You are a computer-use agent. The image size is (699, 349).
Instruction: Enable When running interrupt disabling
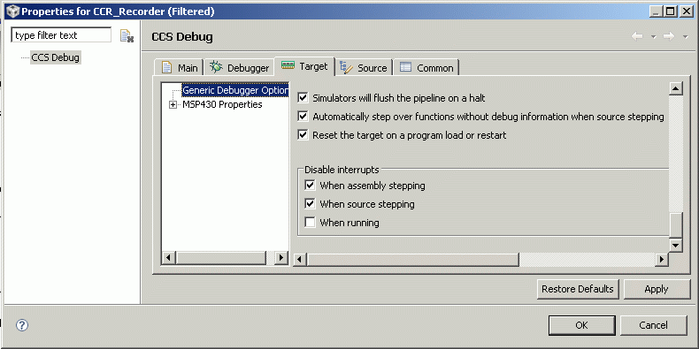tap(311, 222)
